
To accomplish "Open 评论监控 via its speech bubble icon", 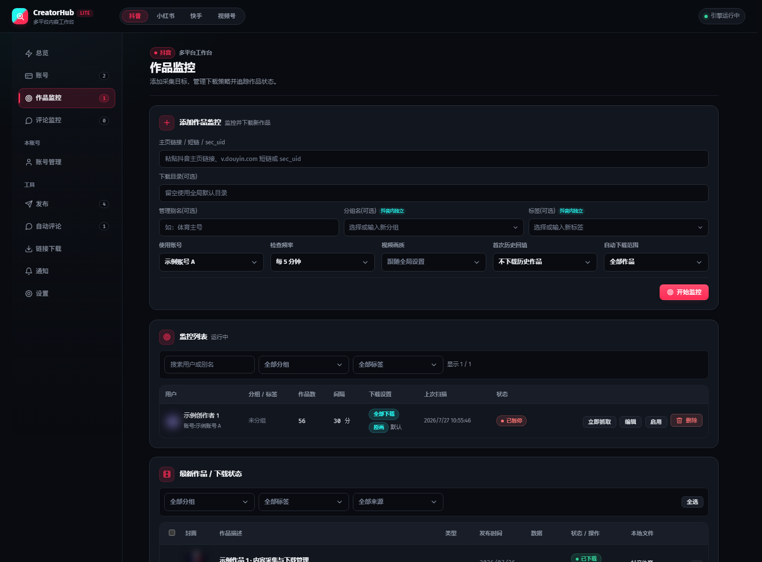I will click(x=29, y=120).
